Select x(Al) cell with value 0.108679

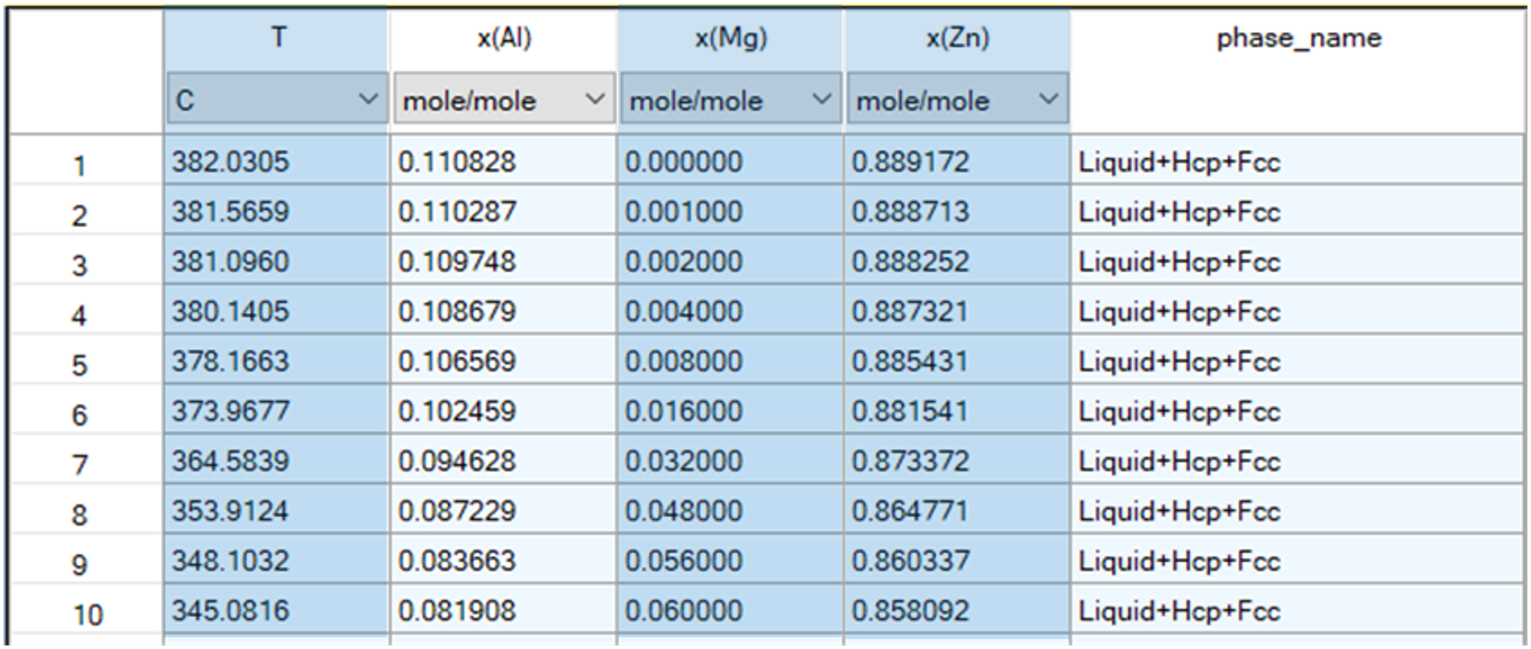coord(503,311)
